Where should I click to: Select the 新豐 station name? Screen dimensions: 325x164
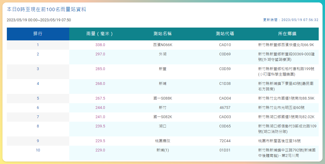click(x=162, y=69)
